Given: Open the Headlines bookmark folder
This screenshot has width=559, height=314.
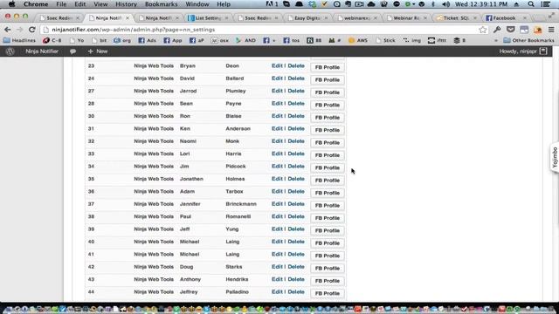Looking at the screenshot, I should point(19,41).
